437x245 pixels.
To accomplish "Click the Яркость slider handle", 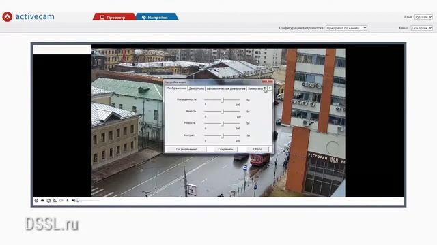I will (223, 112).
